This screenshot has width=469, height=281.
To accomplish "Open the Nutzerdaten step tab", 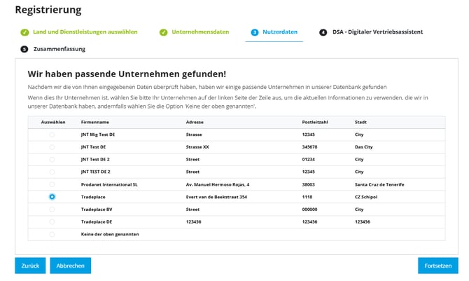I will click(x=279, y=32).
